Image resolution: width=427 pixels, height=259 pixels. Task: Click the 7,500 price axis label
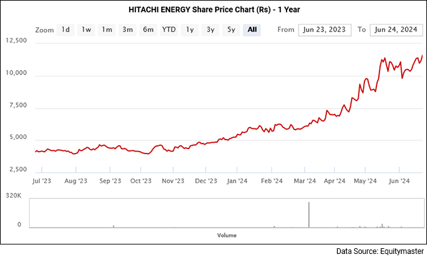(18, 105)
